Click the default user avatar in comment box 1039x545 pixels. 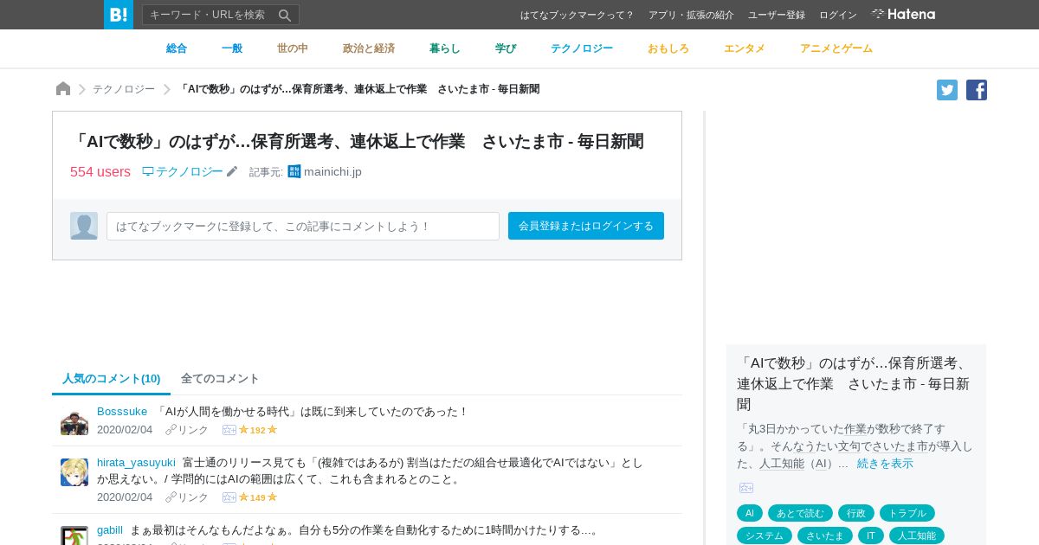tap(84, 226)
